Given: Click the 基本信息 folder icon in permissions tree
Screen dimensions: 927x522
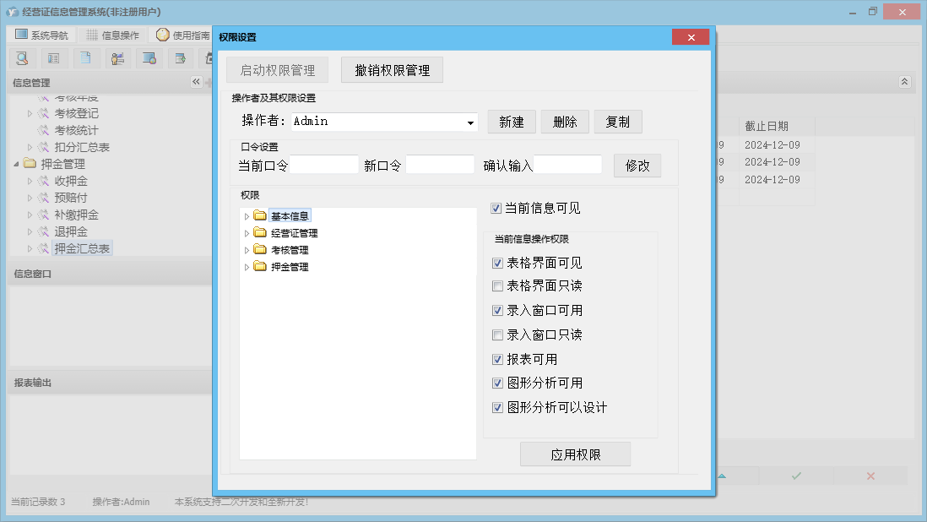Looking at the screenshot, I should click(259, 215).
